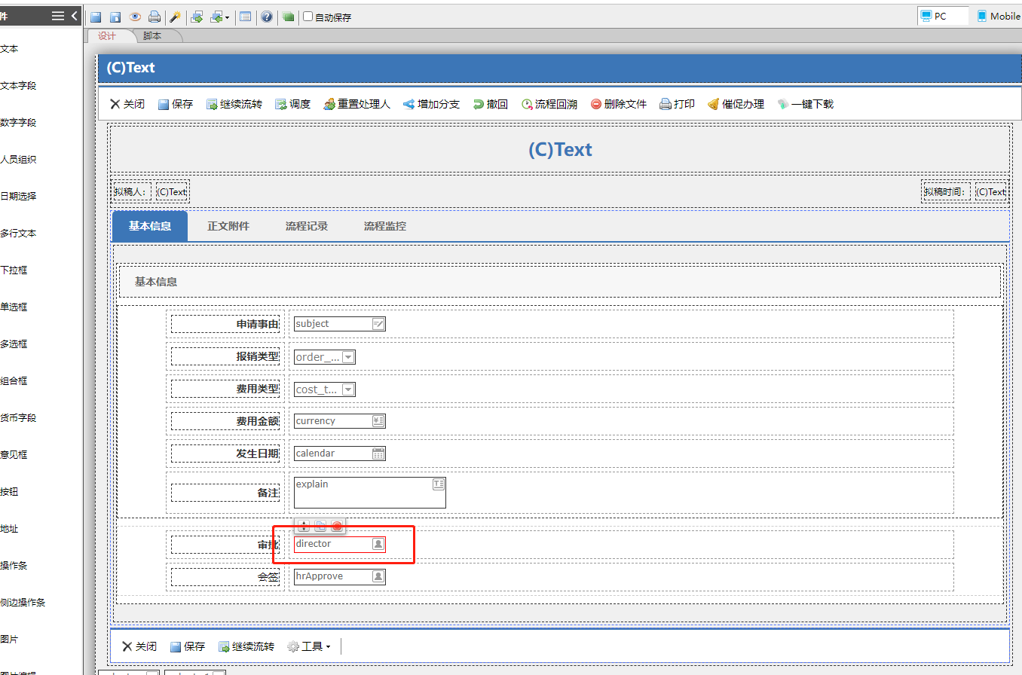Open the 流程监控 tab

pyautogui.click(x=385, y=226)
